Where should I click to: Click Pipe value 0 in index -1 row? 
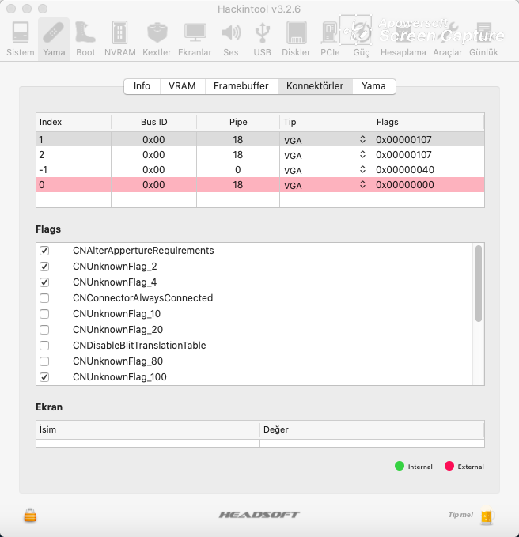[238, 170]
